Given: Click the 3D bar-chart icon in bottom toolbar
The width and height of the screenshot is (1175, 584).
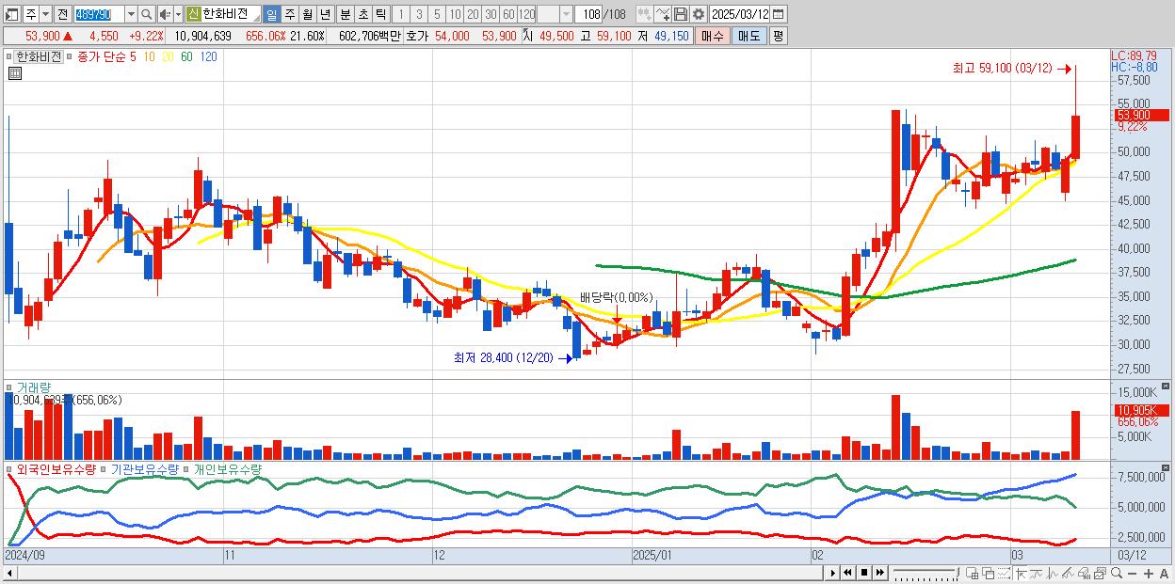Looking at the screenshot, I should click(x=1084, y=573).
